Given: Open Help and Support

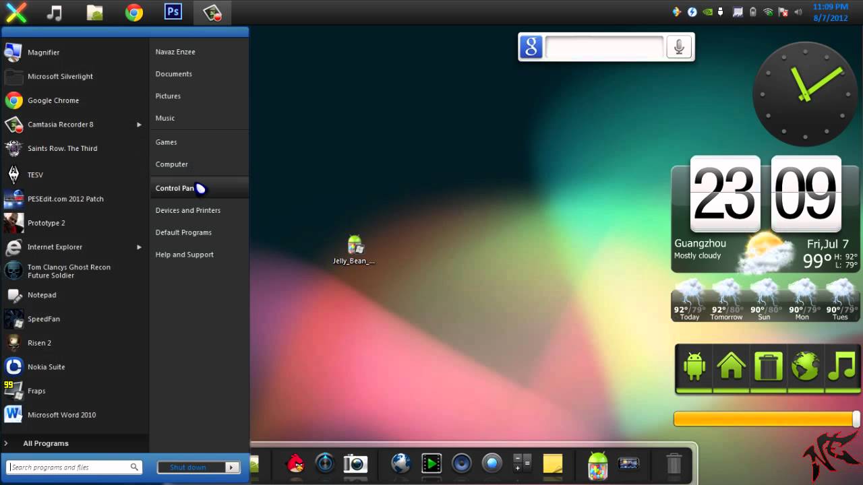Looking at the screenshot, I should point(184,255).
